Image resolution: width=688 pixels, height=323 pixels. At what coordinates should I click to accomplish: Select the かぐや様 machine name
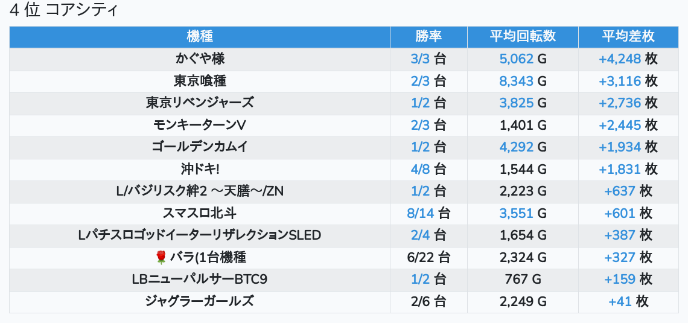[x=200, y=59]
